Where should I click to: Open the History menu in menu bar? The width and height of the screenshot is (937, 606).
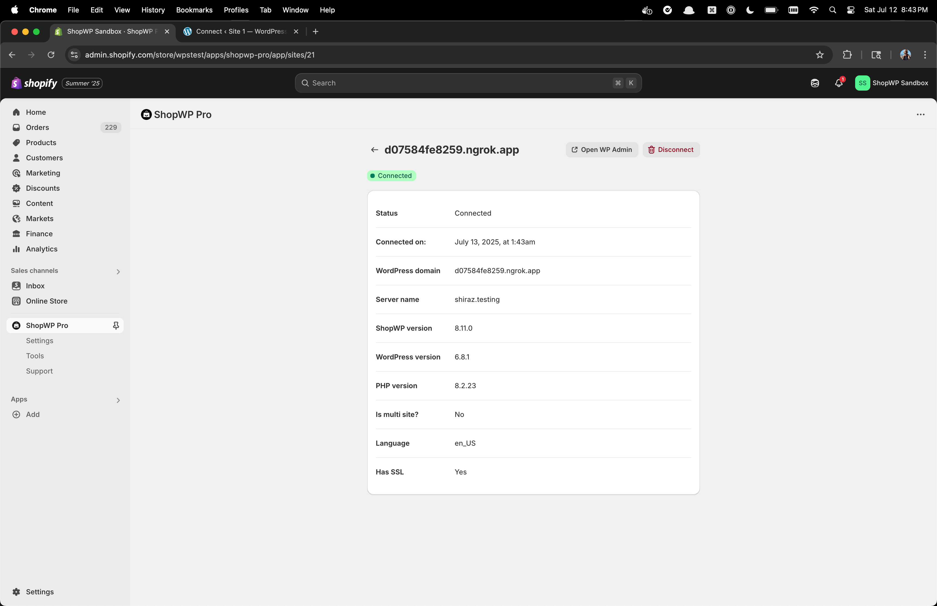(153, 10)
